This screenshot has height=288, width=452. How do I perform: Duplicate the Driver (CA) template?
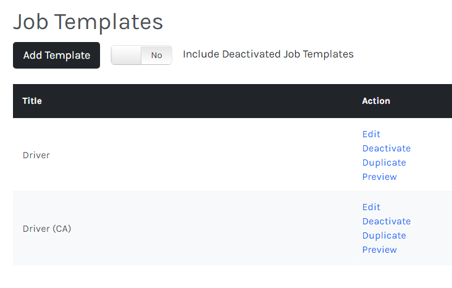click(384, 235)
